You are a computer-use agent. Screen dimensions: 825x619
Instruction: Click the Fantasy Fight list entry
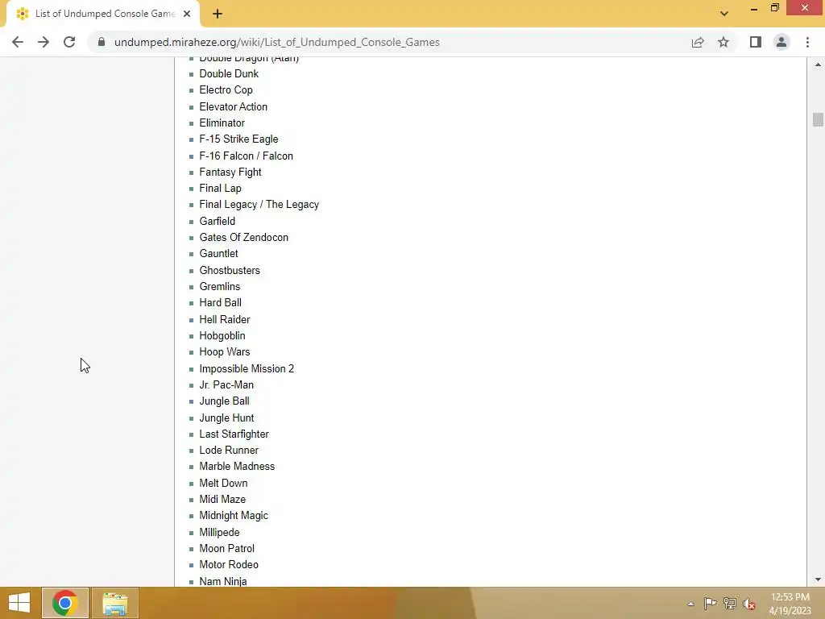coord(230,172)
